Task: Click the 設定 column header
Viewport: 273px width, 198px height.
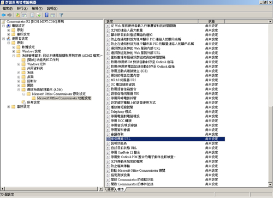Action: pos(151,21)
